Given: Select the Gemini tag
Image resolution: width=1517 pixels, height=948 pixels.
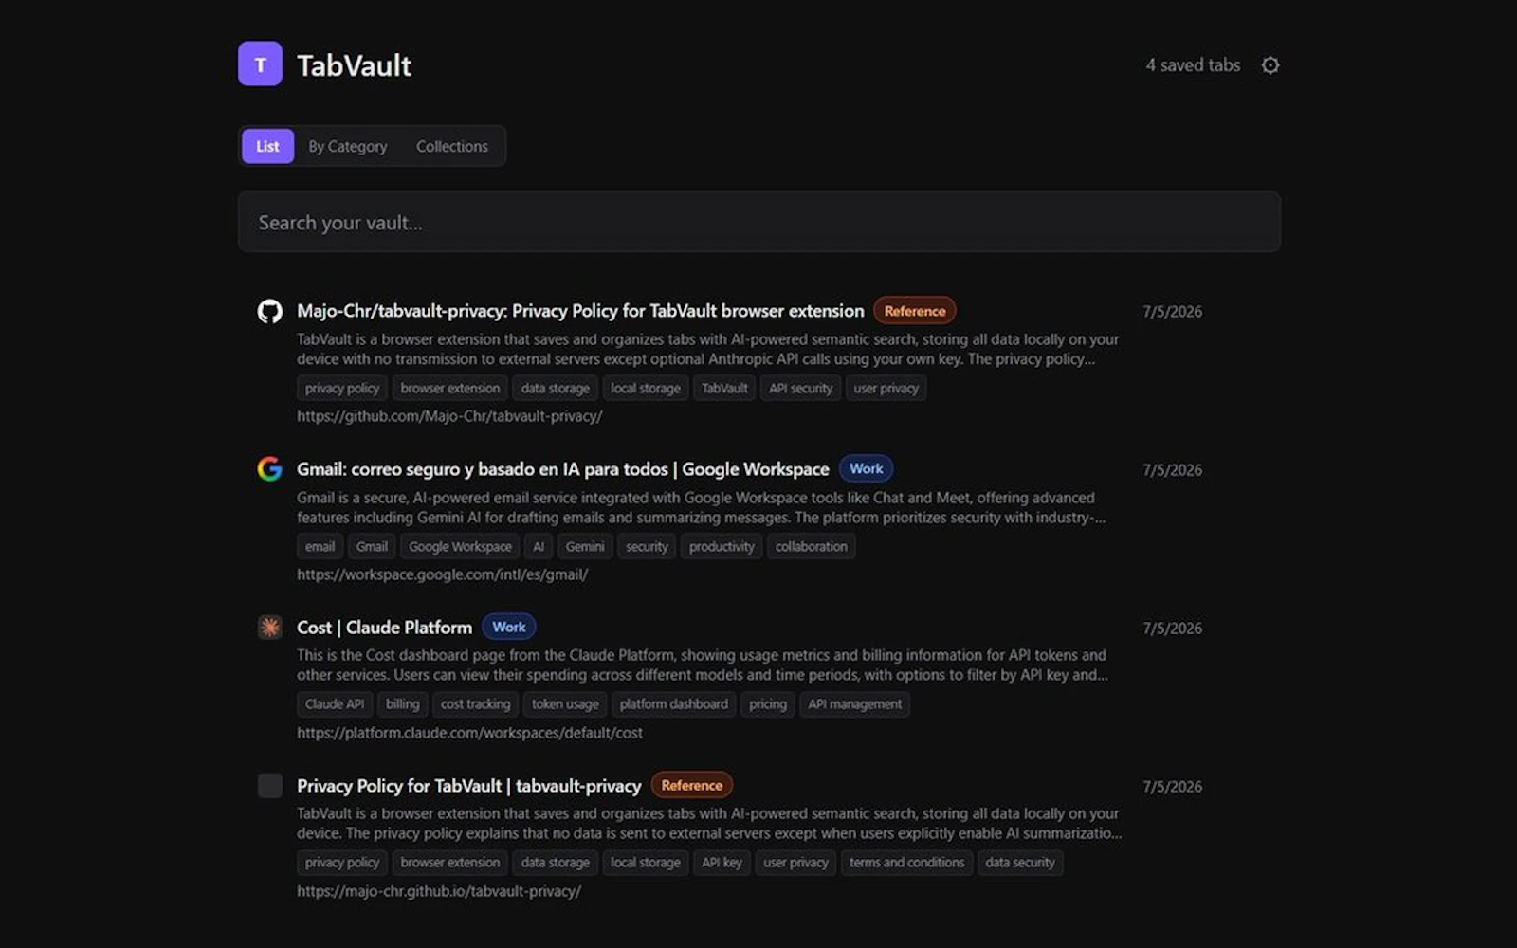Looking at the screenshot, I should coord(584,546).
